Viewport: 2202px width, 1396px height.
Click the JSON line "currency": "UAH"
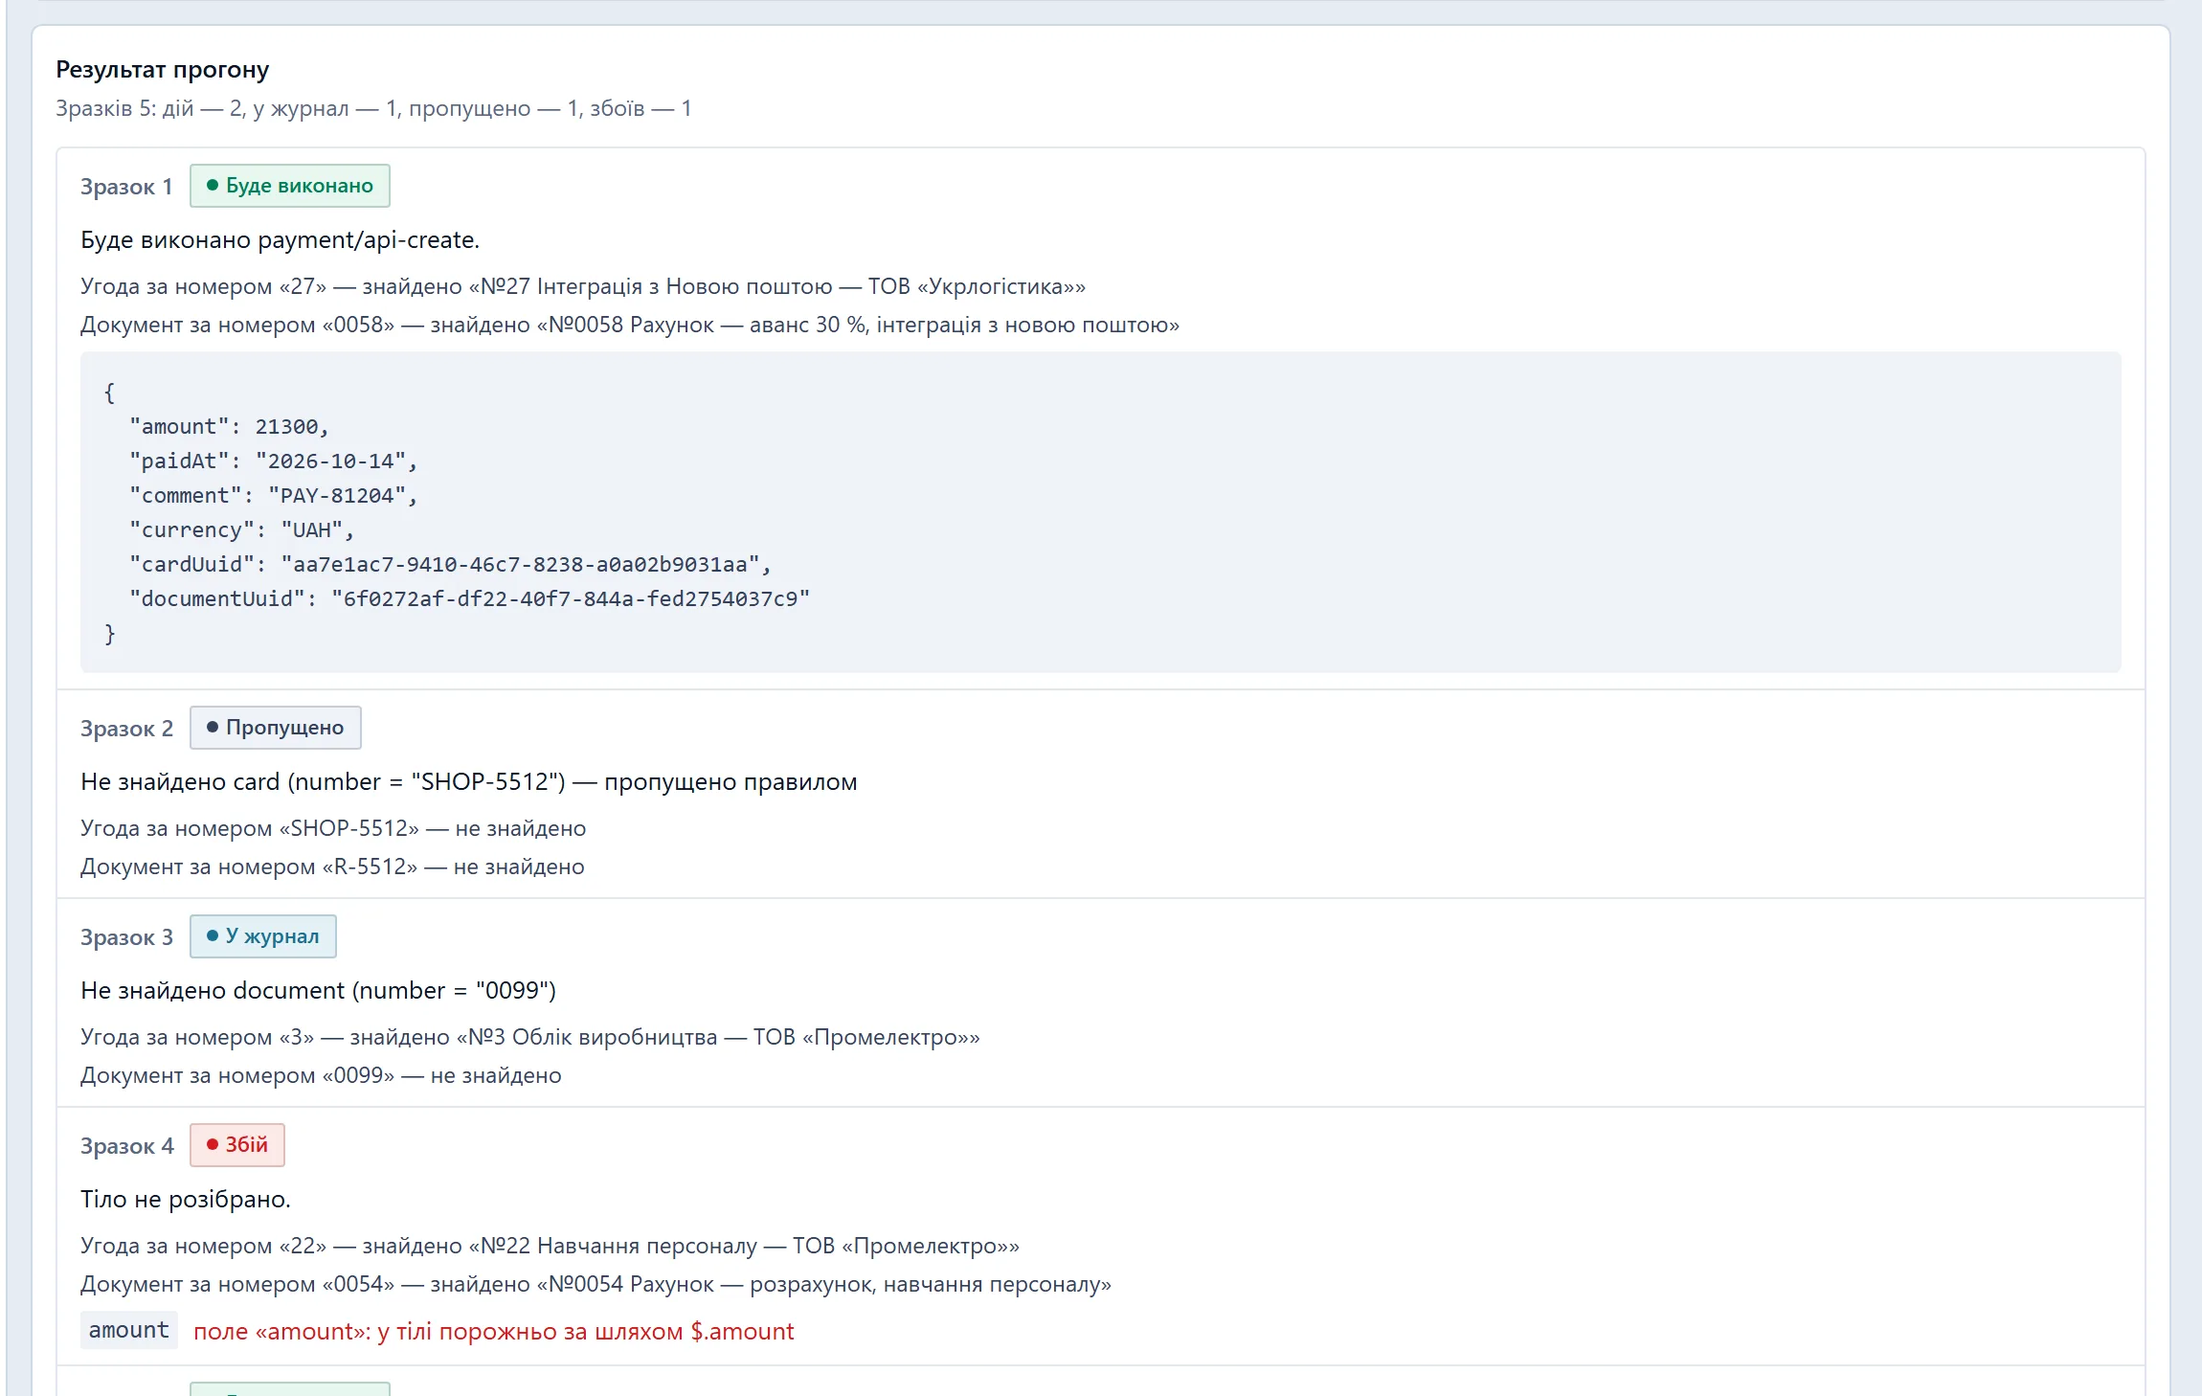242,530
